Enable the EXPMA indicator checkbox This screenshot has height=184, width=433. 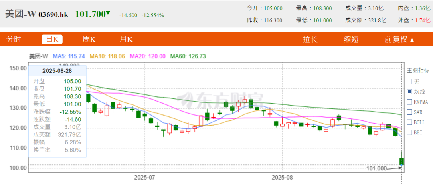tap(409, 102)
